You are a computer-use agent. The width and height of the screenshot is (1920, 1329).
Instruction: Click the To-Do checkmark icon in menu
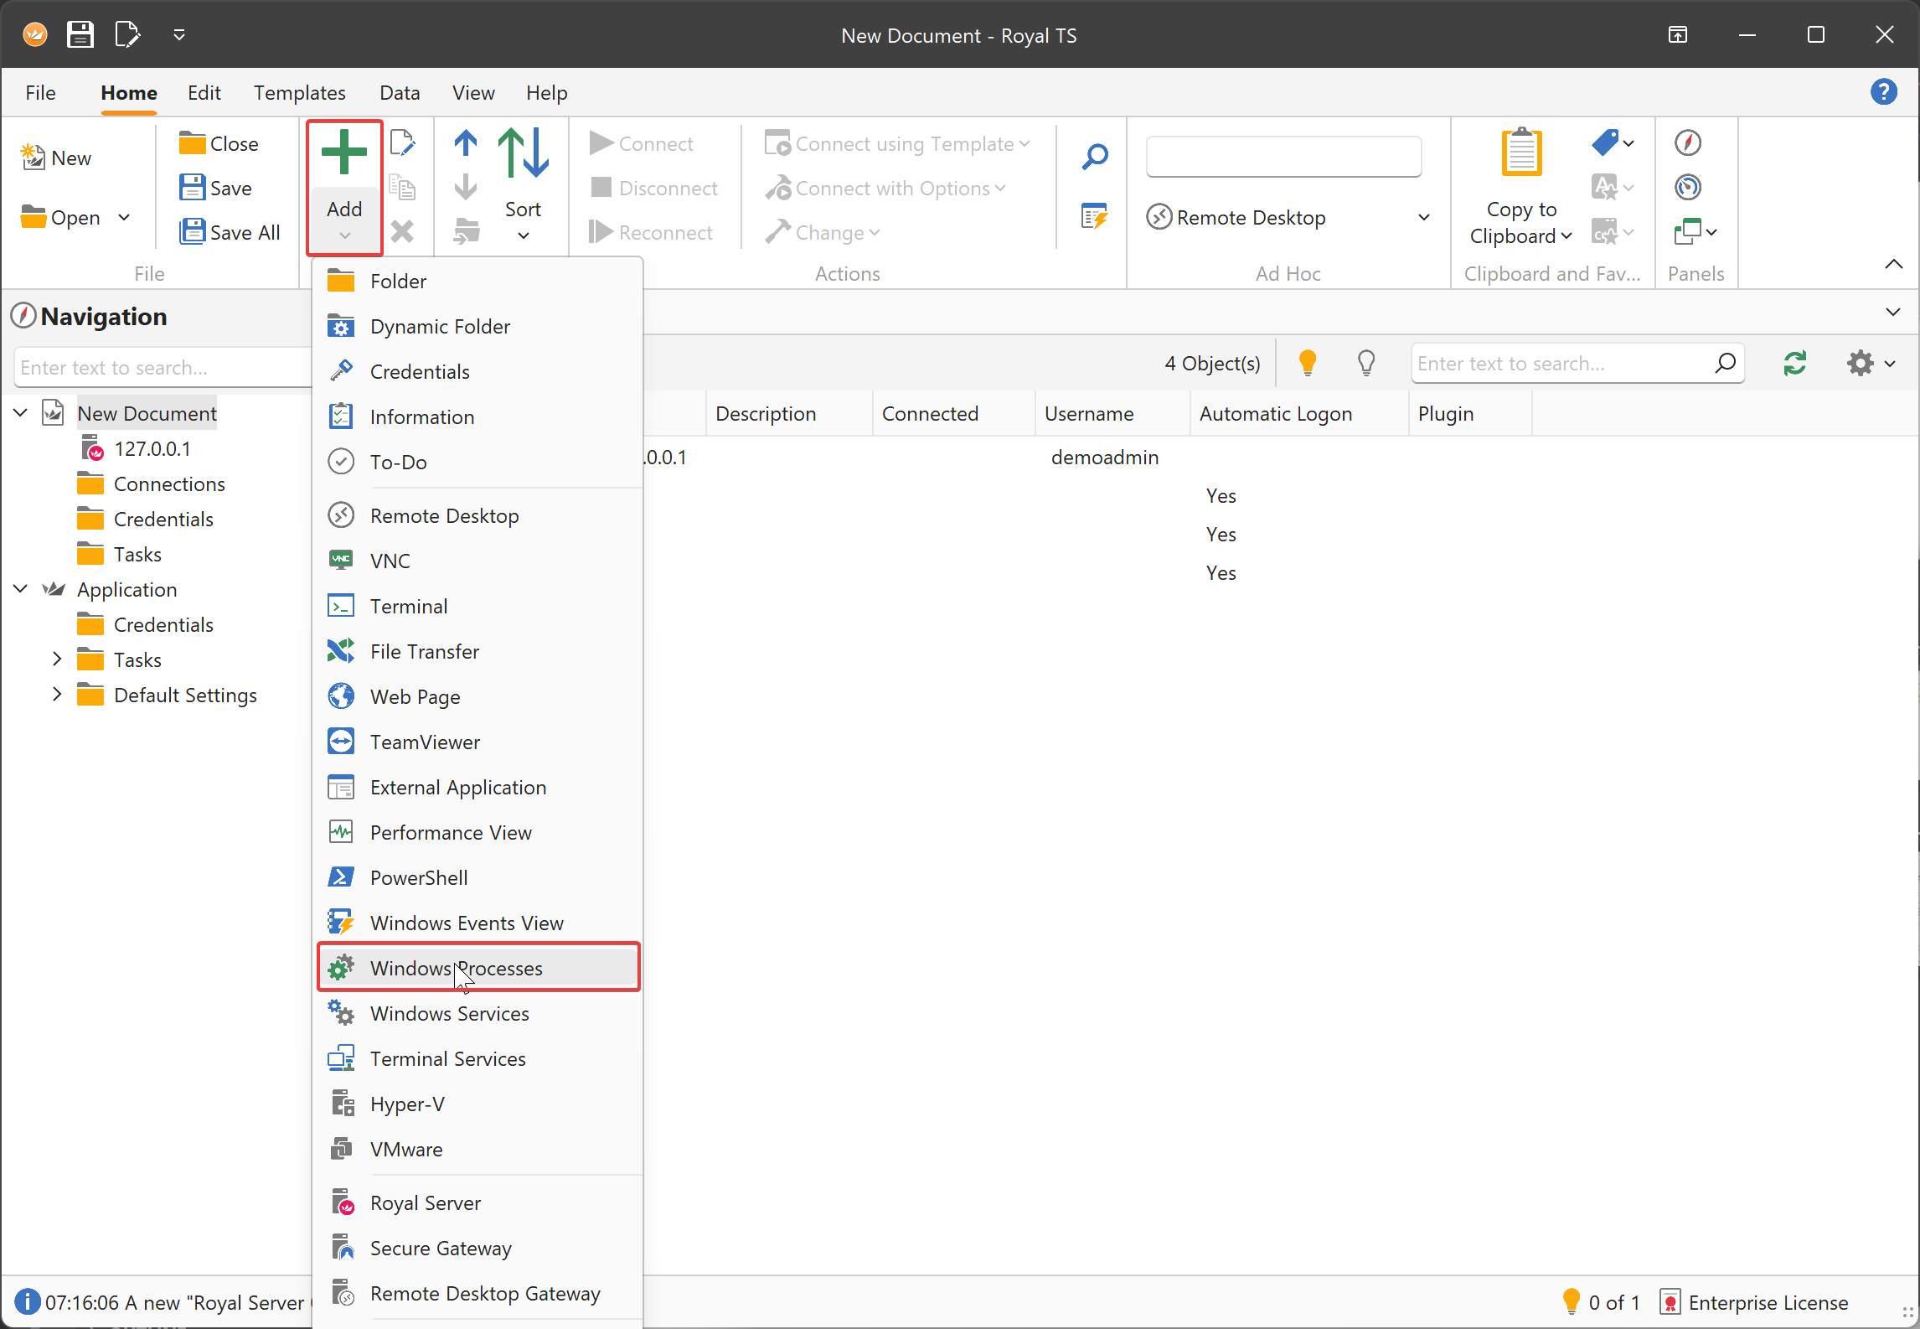(341, 462)
